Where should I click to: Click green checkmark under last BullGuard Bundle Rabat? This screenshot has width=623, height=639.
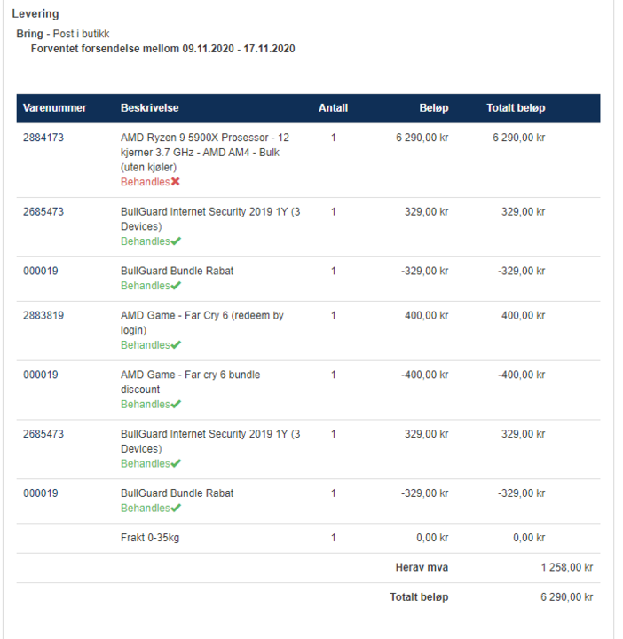[x=176, y=509]
